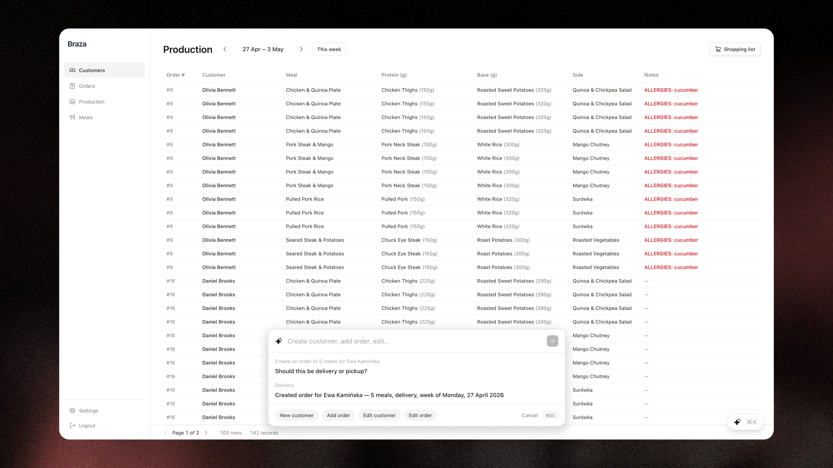Click the Base (g) column header
This screenshot has width=833, height=468.
point(487,75)
